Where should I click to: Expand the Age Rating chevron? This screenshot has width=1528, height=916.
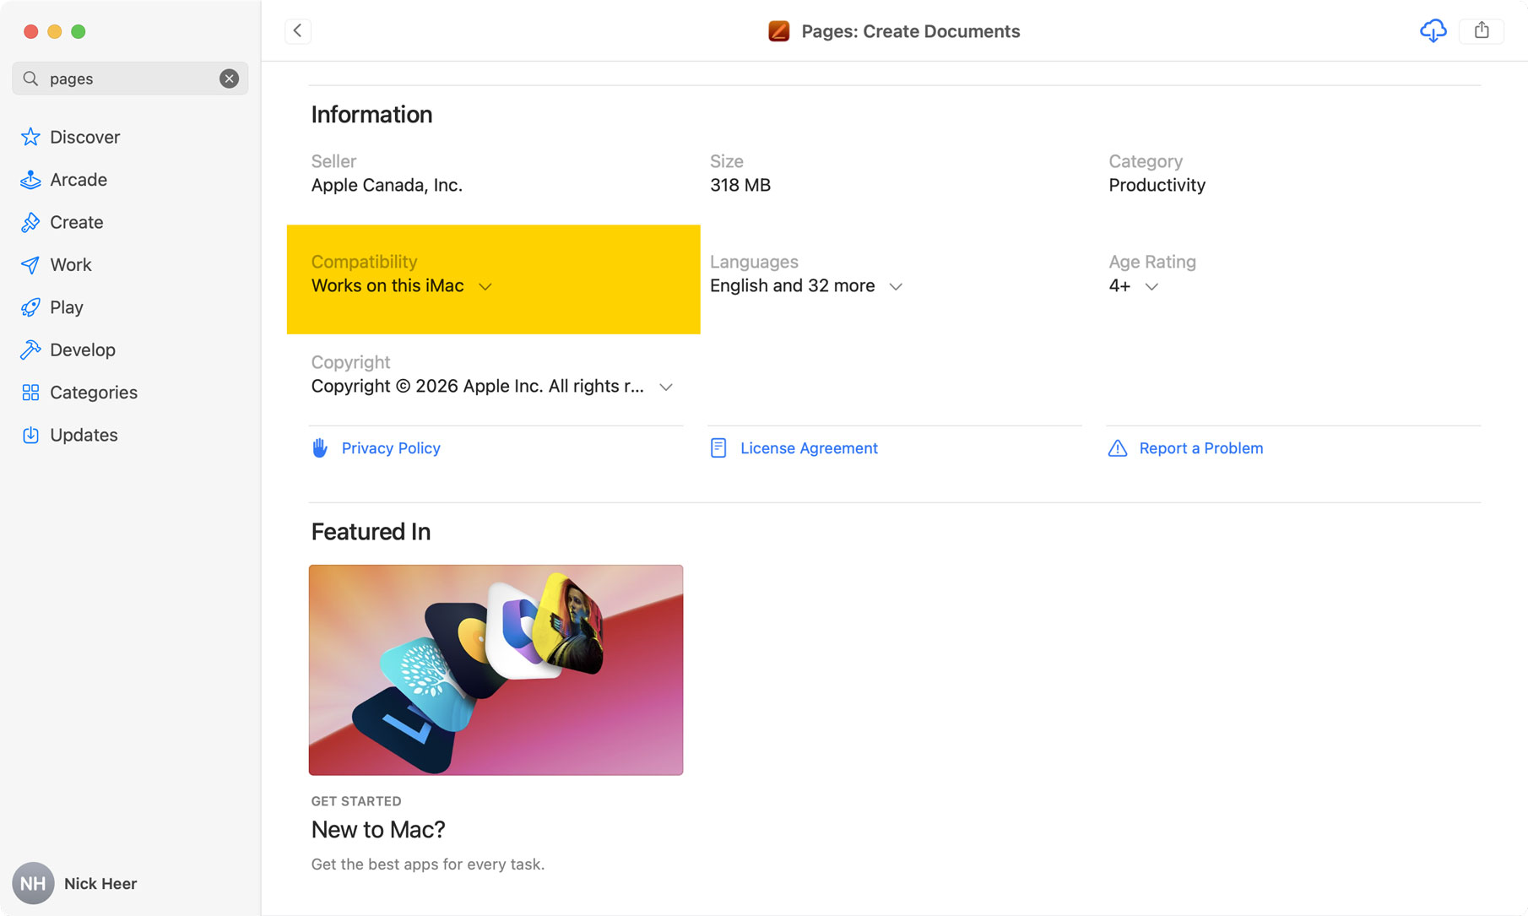click(1151, 287)
